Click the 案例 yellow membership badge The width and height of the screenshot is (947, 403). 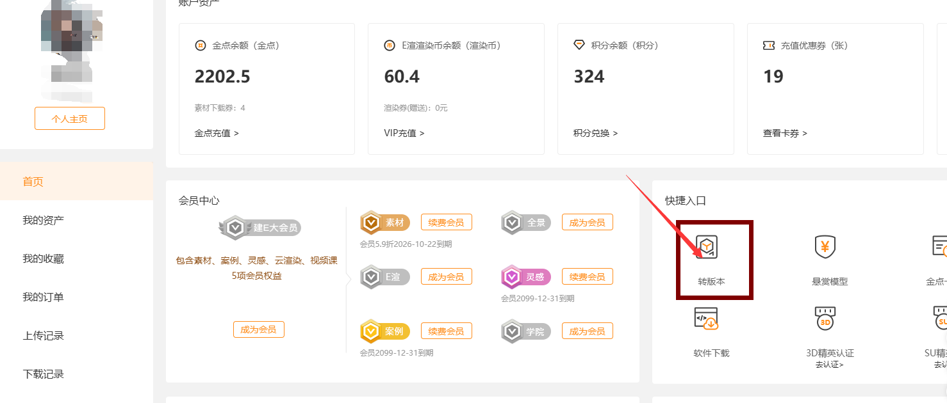(386, 331)
